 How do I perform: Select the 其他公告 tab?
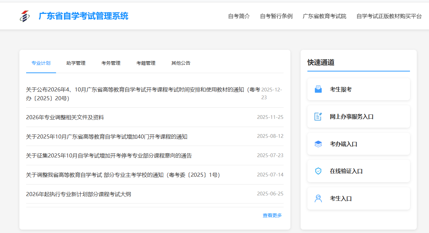coord(181,63)
